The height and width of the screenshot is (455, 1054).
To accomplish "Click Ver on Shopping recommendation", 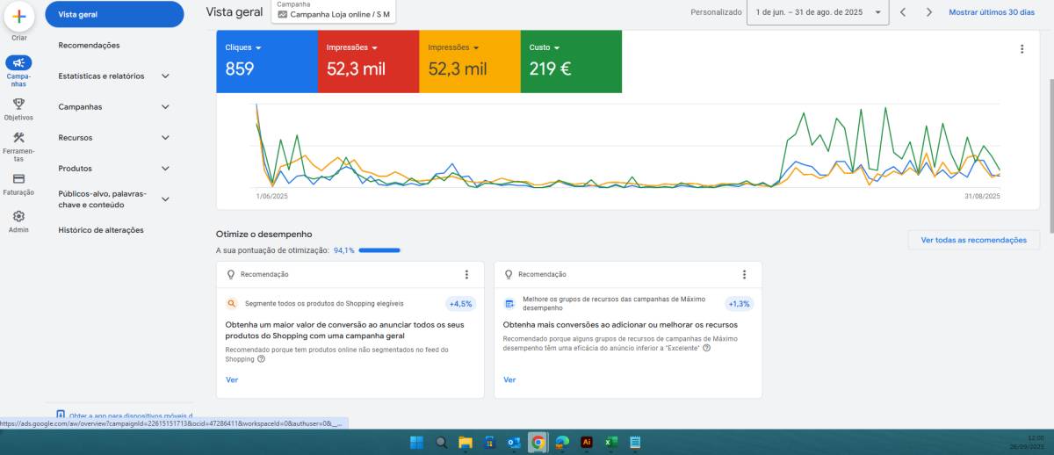I will pos(232,379).
